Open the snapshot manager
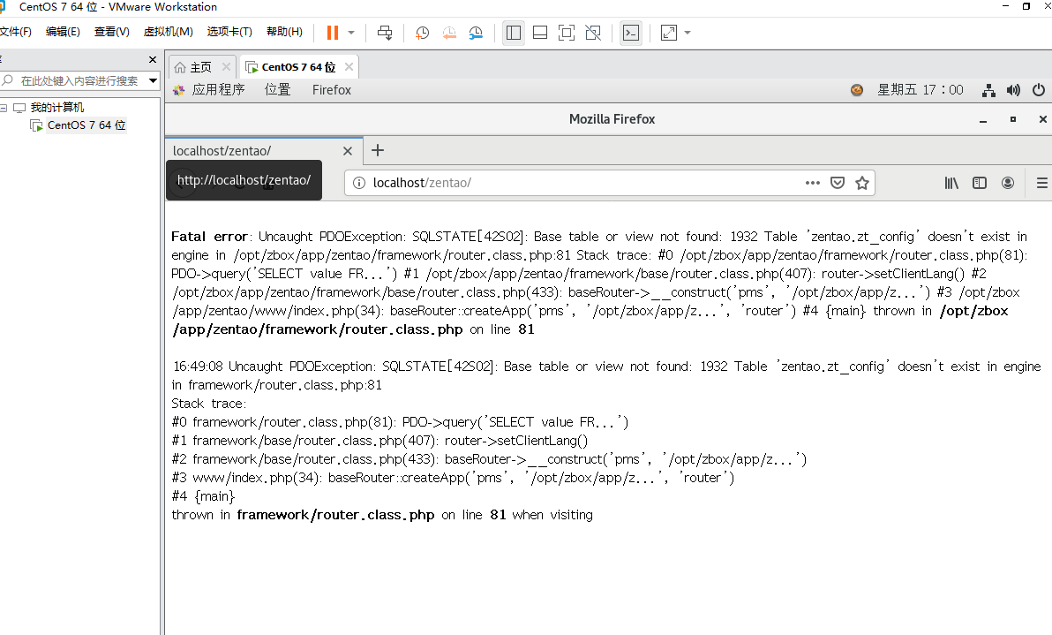 476,32
